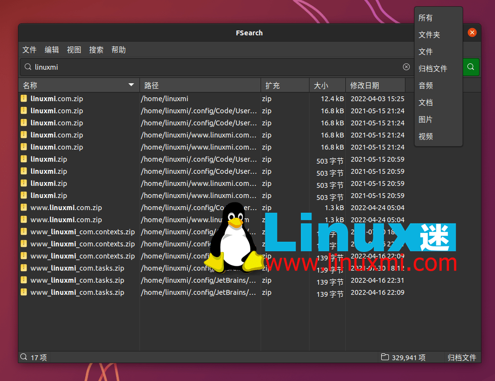
Task: Click the 12.4 kB size cell
Action: click(x=332, y=98)
